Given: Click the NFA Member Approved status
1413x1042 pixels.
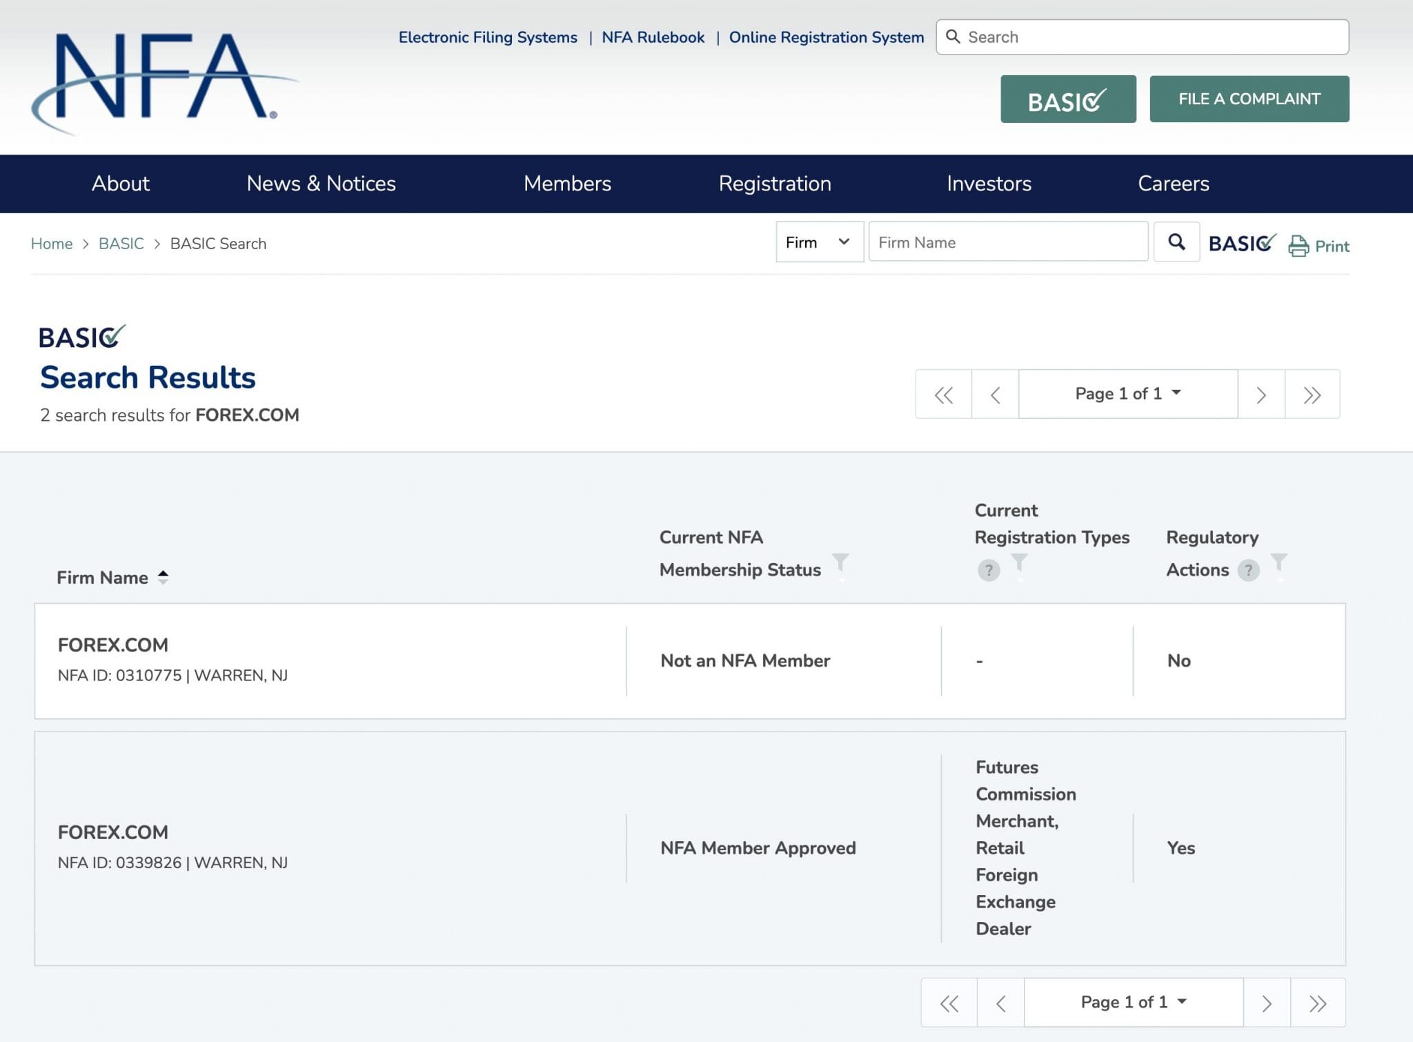Looking at the screenshot, I should pyautogui.click(x=758, y=848).
